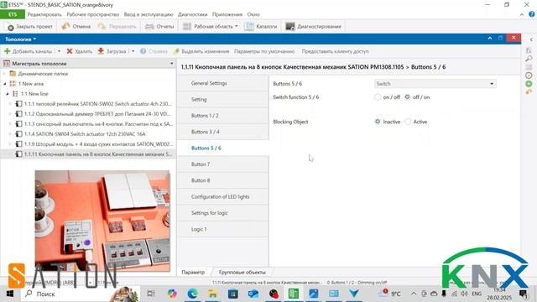This screenshot has width=537, height=302.
Task: Select device 1.1.4 SATION-SW04 Switch actuator
Action: click(x=85, y=134)
